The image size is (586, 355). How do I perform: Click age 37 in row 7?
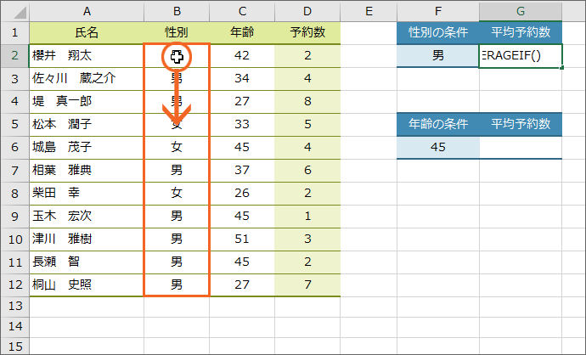coord(242,171)
